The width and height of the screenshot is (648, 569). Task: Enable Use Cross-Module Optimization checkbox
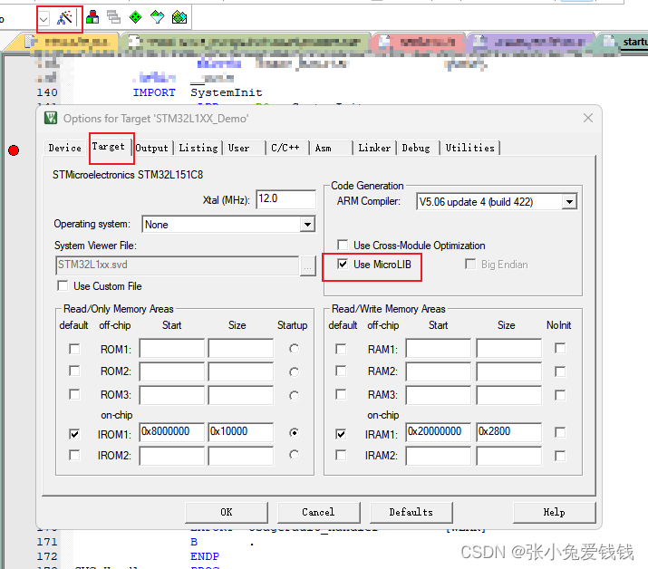[343, 245]
